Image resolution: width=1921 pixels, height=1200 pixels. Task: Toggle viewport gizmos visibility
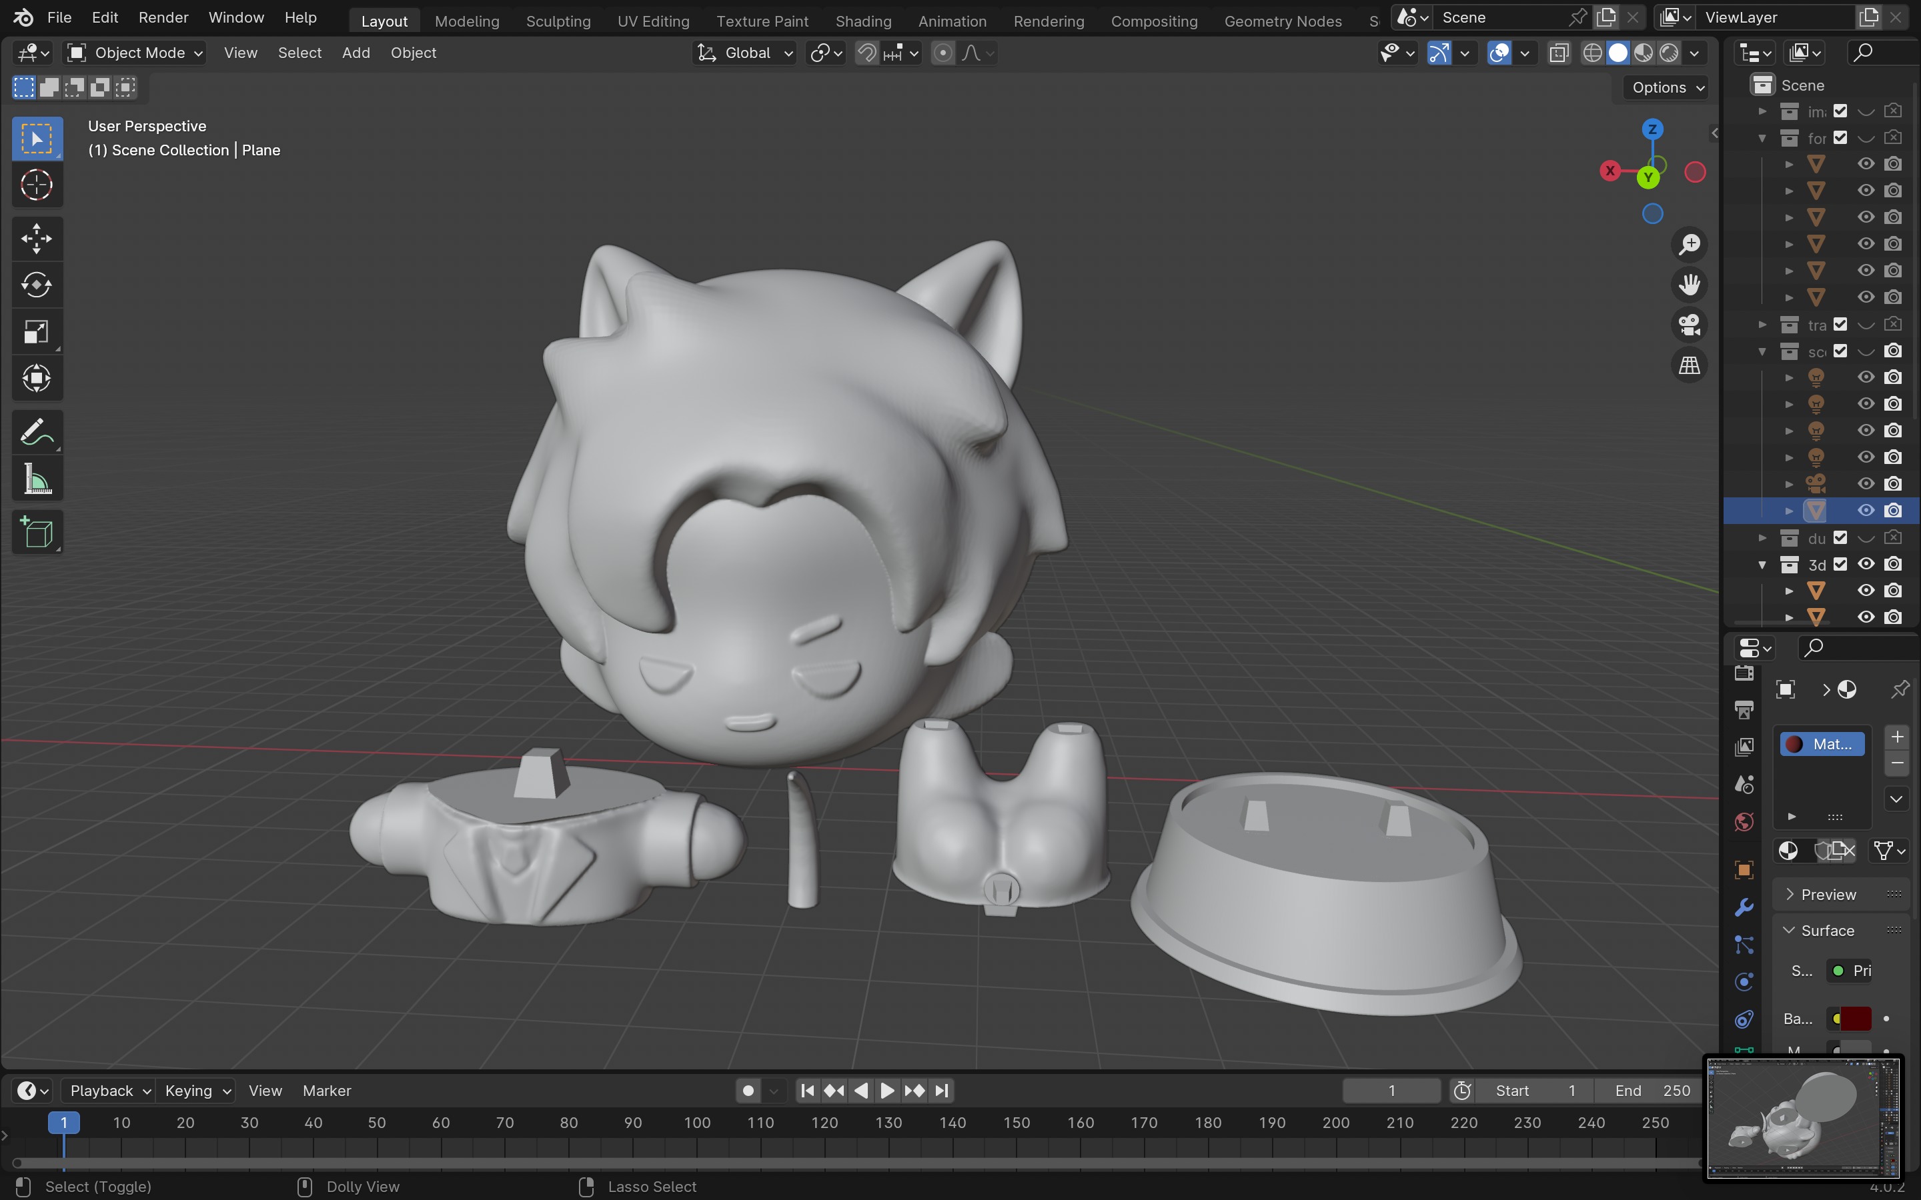coord(1438,53)
